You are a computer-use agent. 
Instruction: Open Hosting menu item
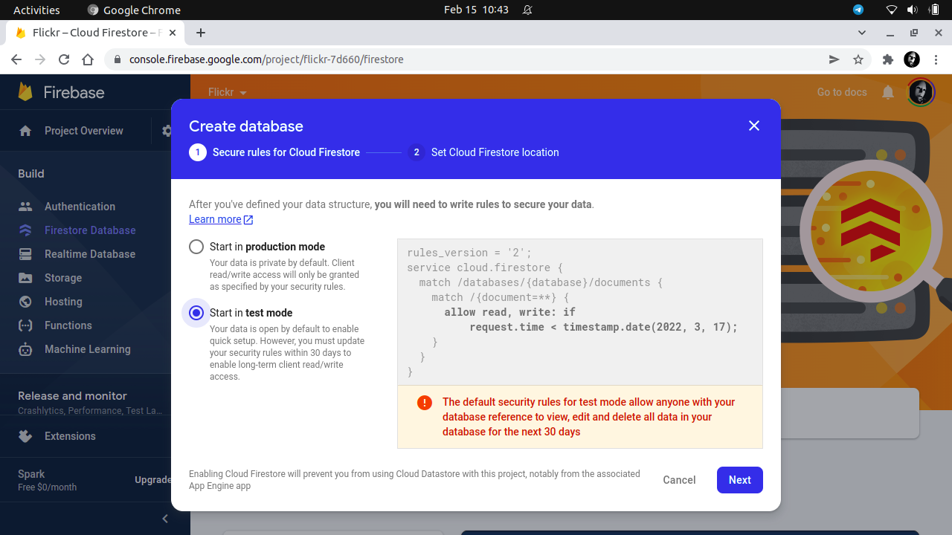[x=63, y=302]
